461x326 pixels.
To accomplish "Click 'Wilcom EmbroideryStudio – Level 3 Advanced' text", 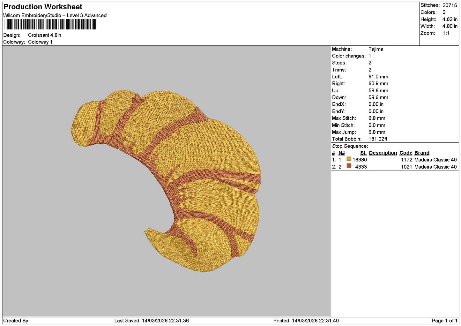I will tap(55, 15).
